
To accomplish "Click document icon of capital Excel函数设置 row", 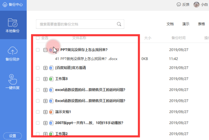I will tap(51, 101).
